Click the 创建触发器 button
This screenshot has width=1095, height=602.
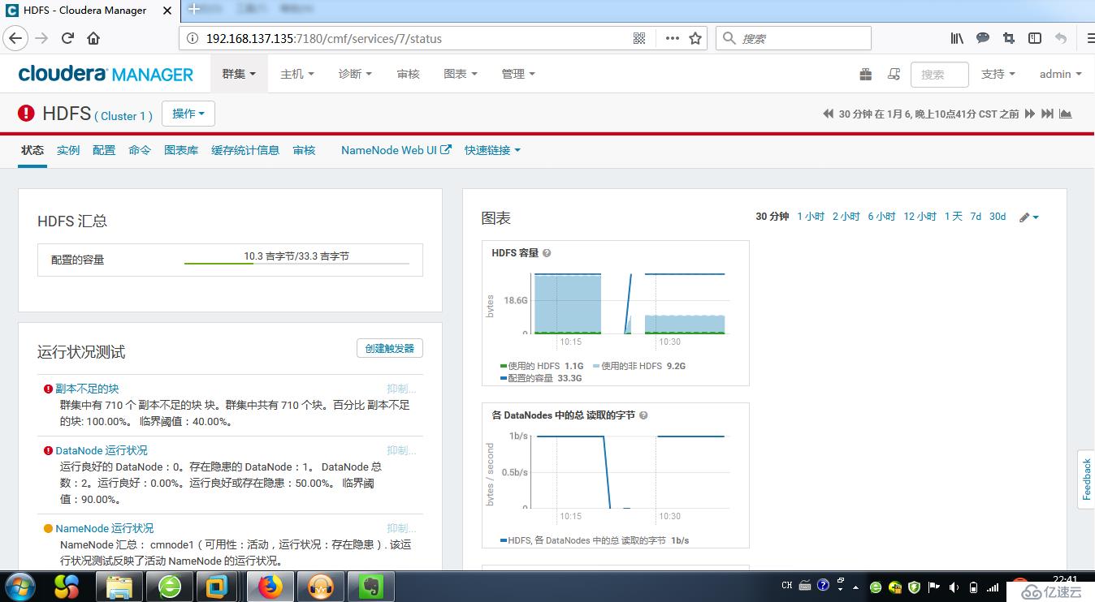pyautogui.click(x=390, y=348)
